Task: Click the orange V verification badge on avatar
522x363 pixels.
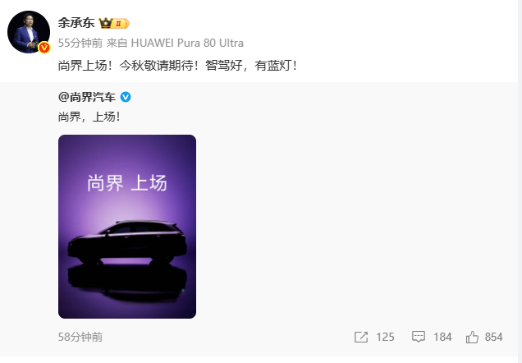Action: coord(44,48)
